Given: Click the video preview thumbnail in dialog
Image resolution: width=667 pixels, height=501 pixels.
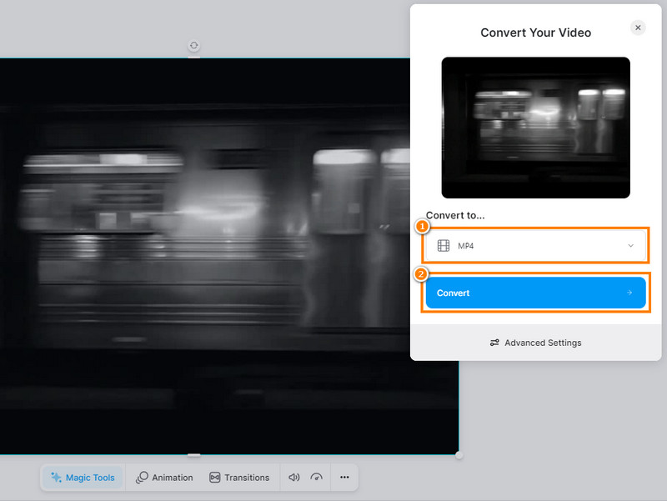Looking at the screenshot, I should coord(535,128).
